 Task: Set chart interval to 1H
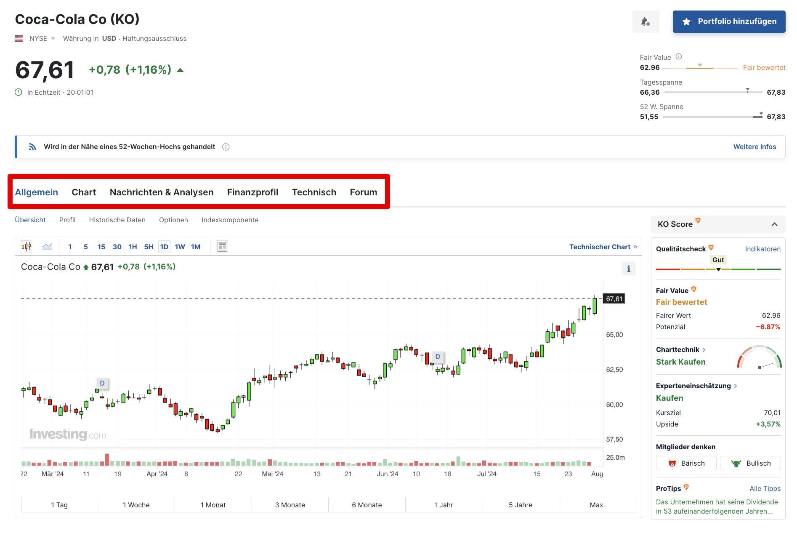133,247
